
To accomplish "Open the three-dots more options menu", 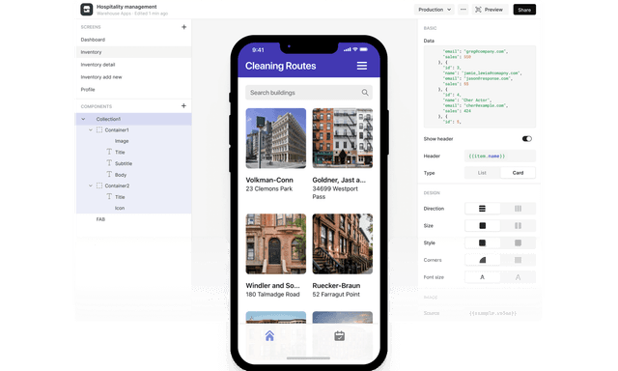I will tap(463, 10).
